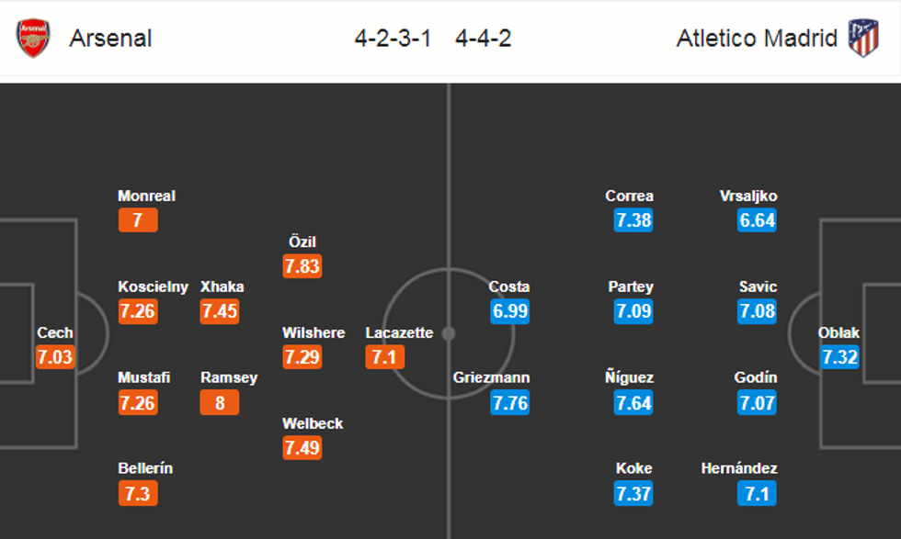Click Vrsaljko's 6.64 rating badge
901x539 pixels.
[757, 220]
